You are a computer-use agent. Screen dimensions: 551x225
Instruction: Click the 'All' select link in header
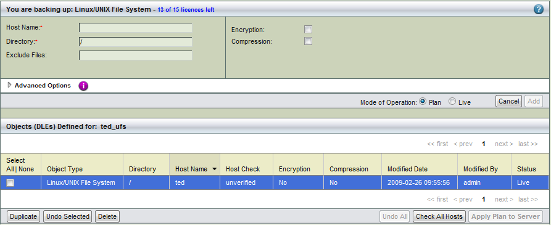(x=10, y=169)
